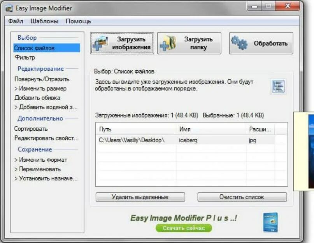Click the Загрузить папку button
The image size is (314, 243).
click(189, 43)
